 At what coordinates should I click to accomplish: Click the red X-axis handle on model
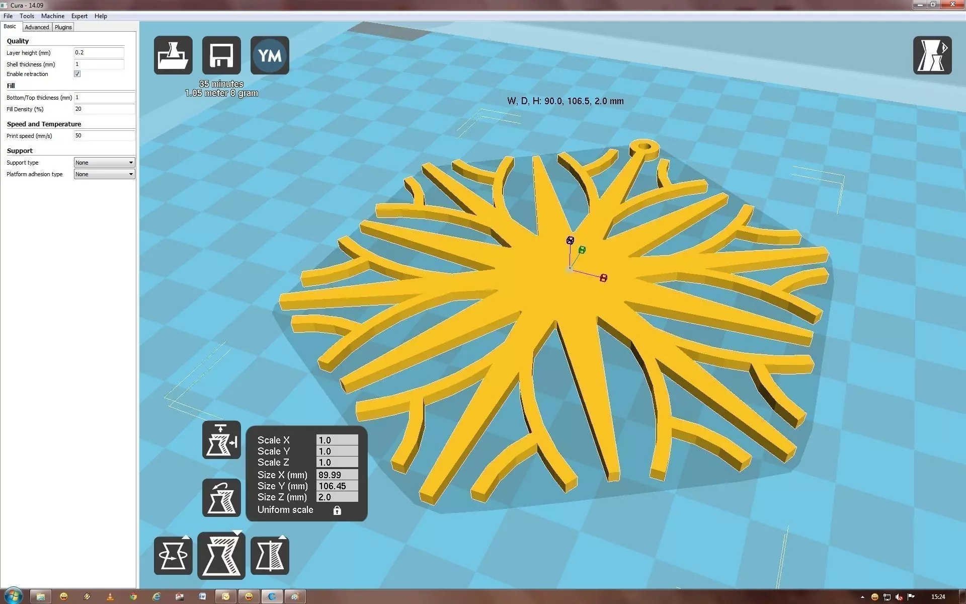(604, 278)
